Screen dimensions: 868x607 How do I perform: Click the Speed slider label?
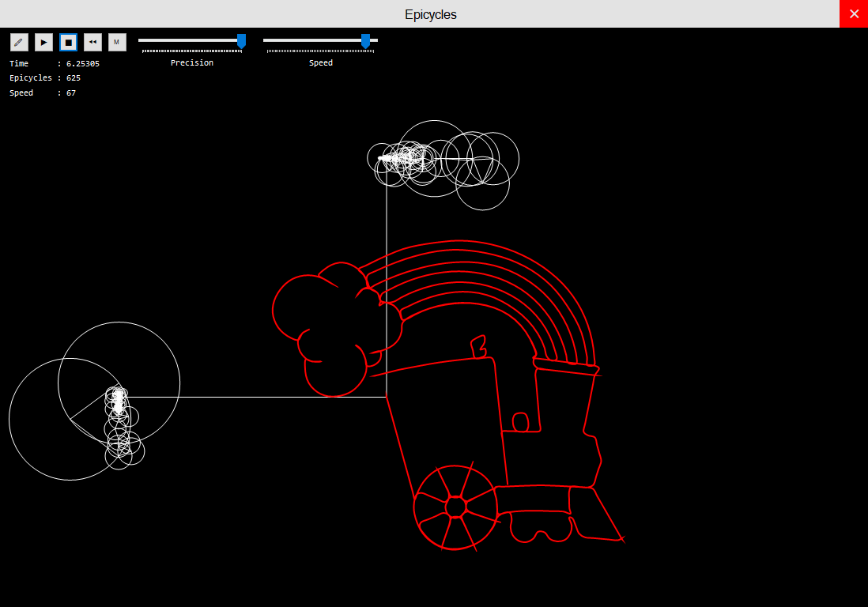pyautogui.click(x=321, y=63)
